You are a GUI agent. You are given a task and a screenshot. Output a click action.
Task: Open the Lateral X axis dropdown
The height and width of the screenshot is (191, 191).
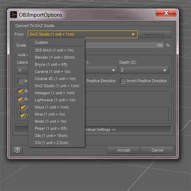click(x=23, y=70)
